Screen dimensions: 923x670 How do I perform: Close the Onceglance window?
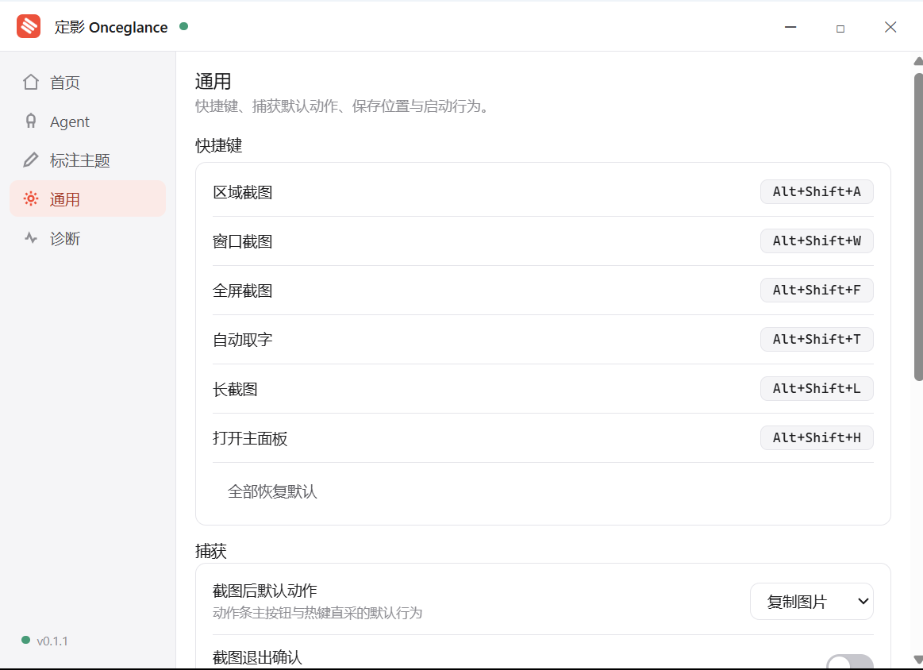point(890,27)
